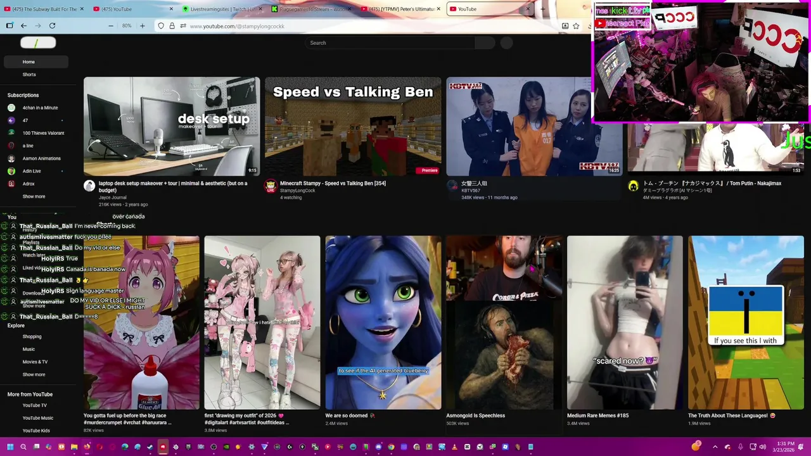Click the Jayce Journal channel avatar

coord(89,186)
